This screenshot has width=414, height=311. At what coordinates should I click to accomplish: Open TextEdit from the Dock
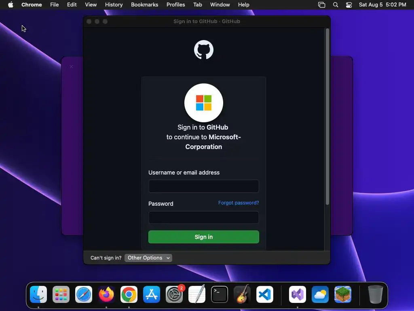[197, 294]
